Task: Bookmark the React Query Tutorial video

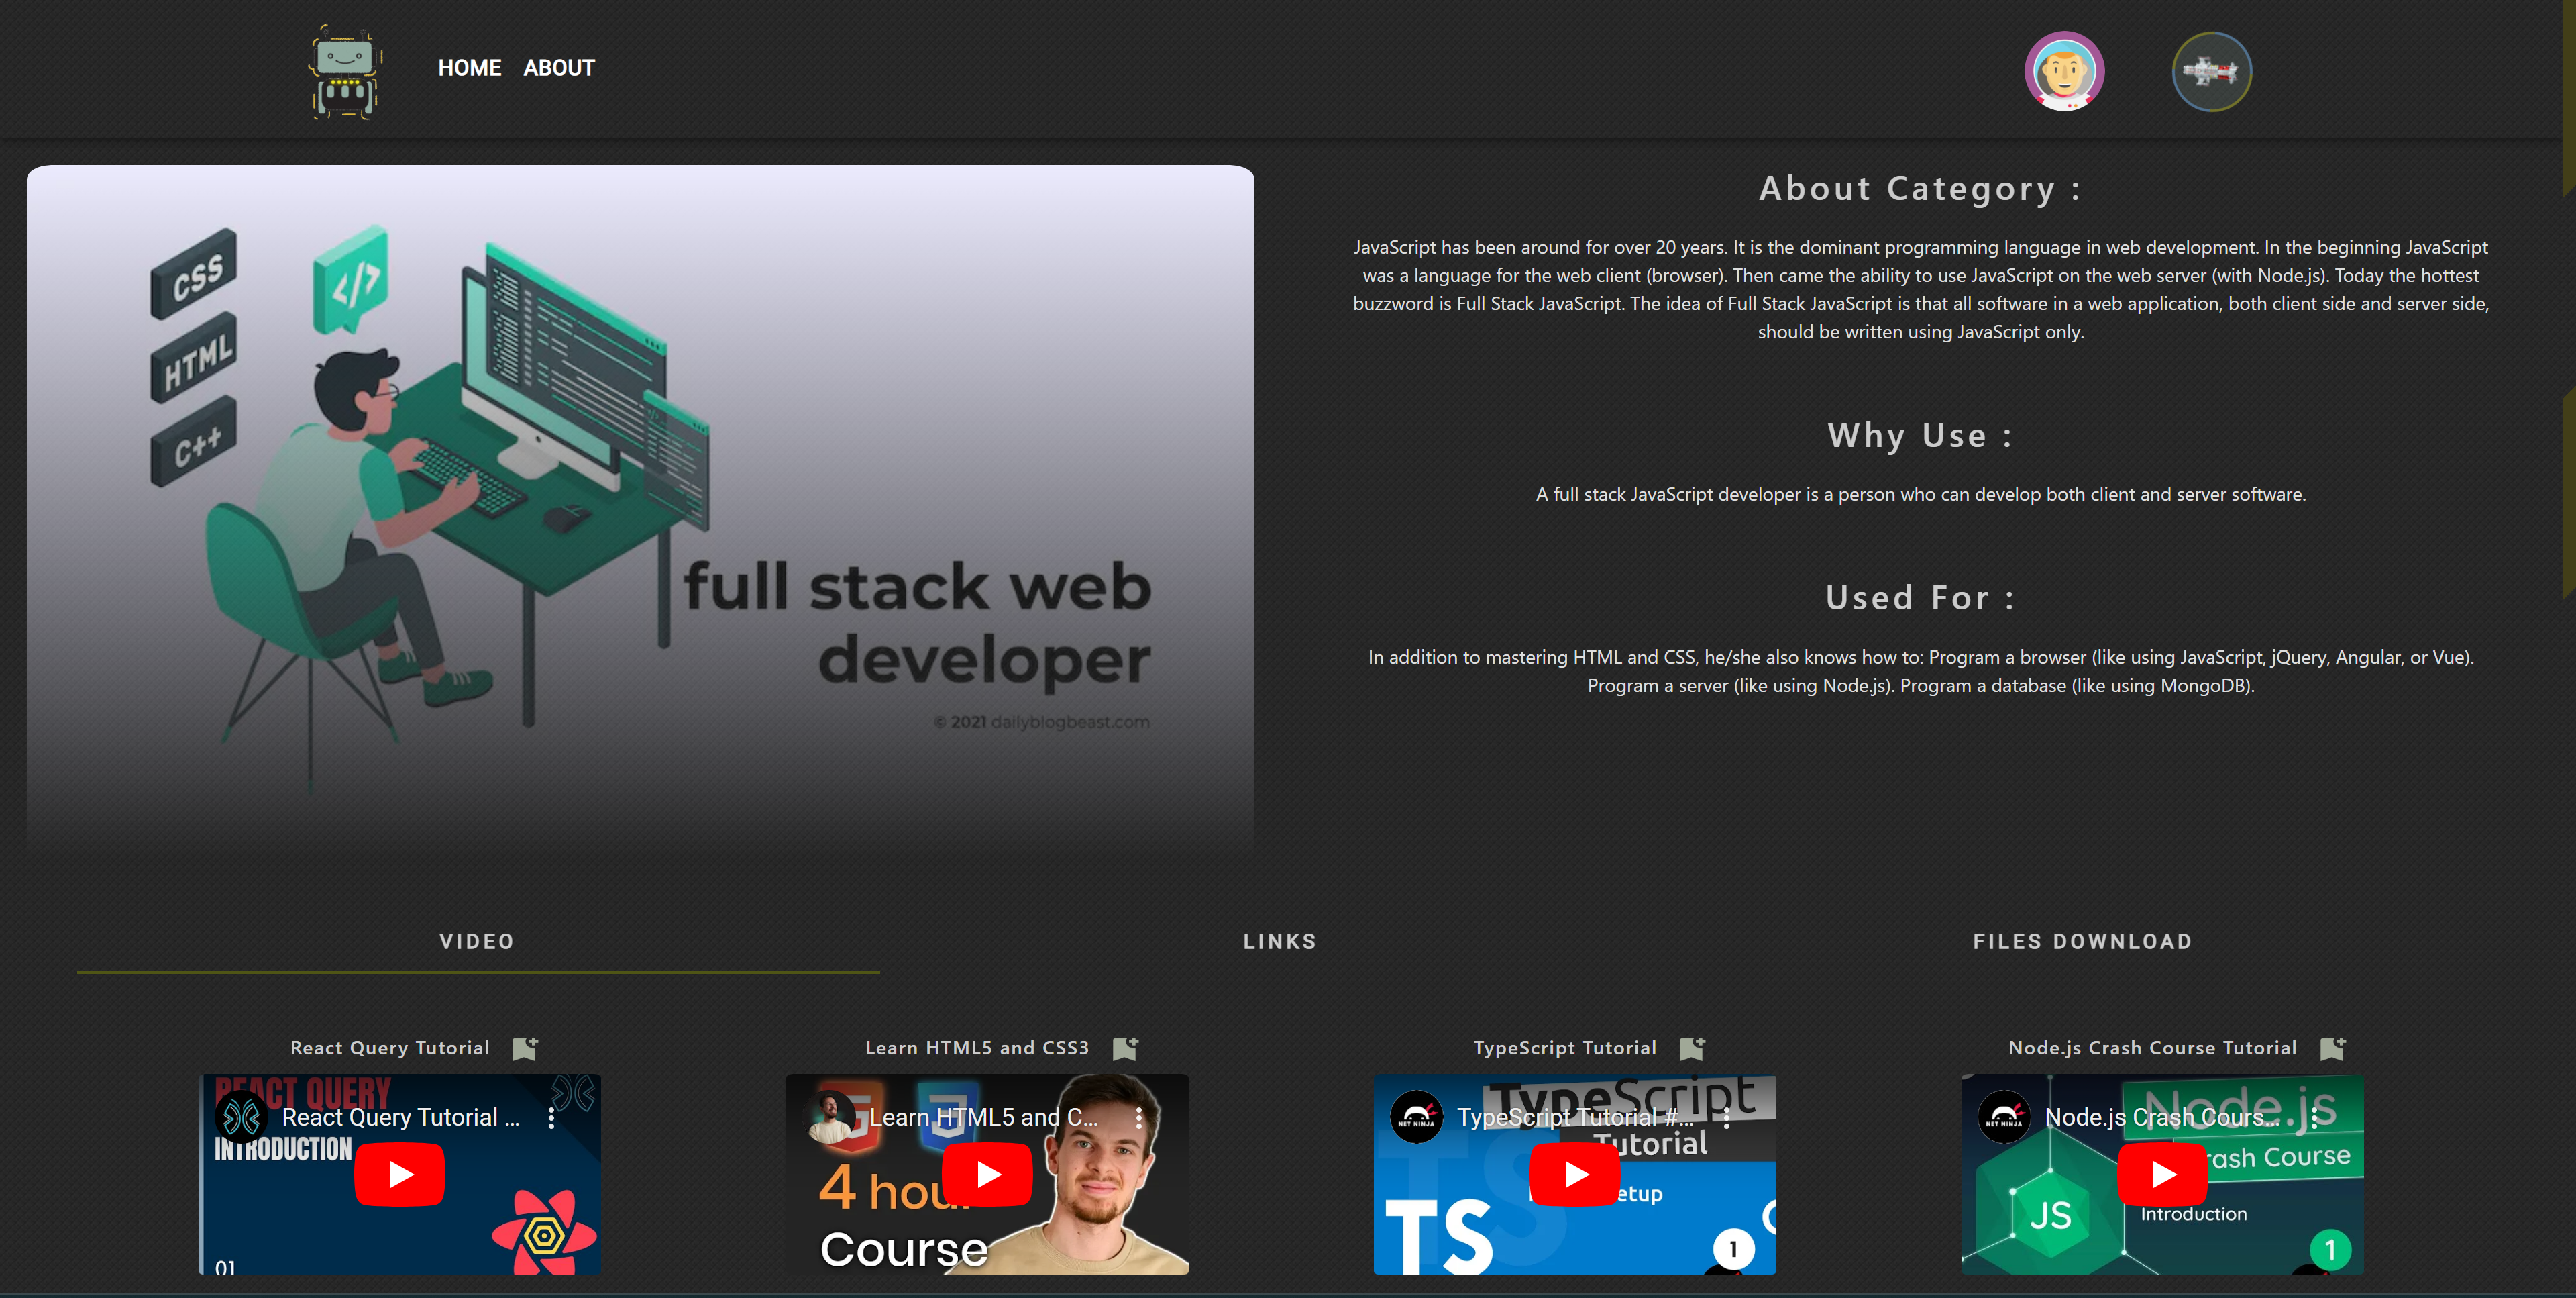Action: [x=524, y=1048]
